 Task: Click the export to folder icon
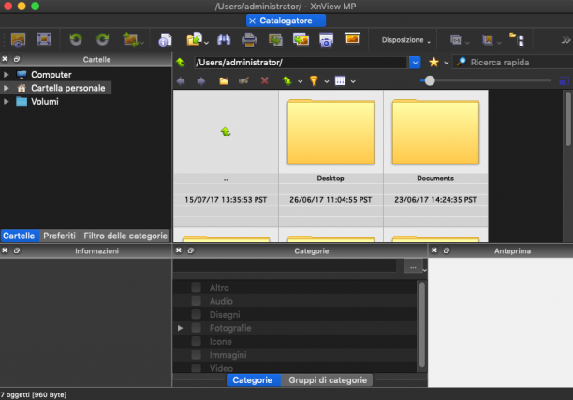coord(195,39)
